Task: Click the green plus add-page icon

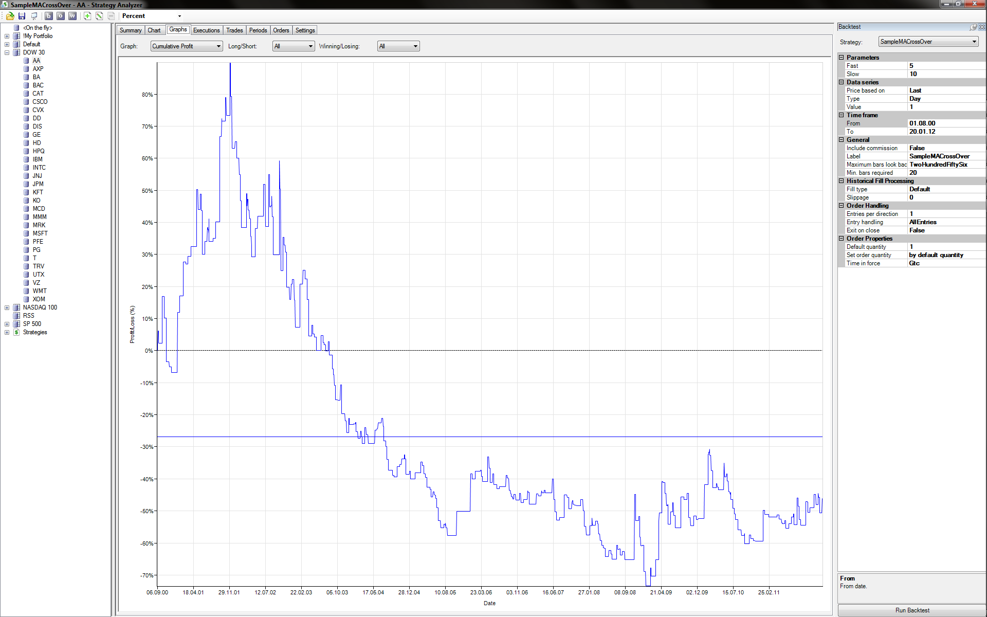Action: [x=87, y=16]
